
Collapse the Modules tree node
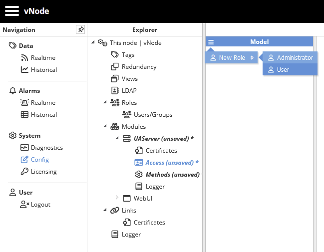(105, 127)
